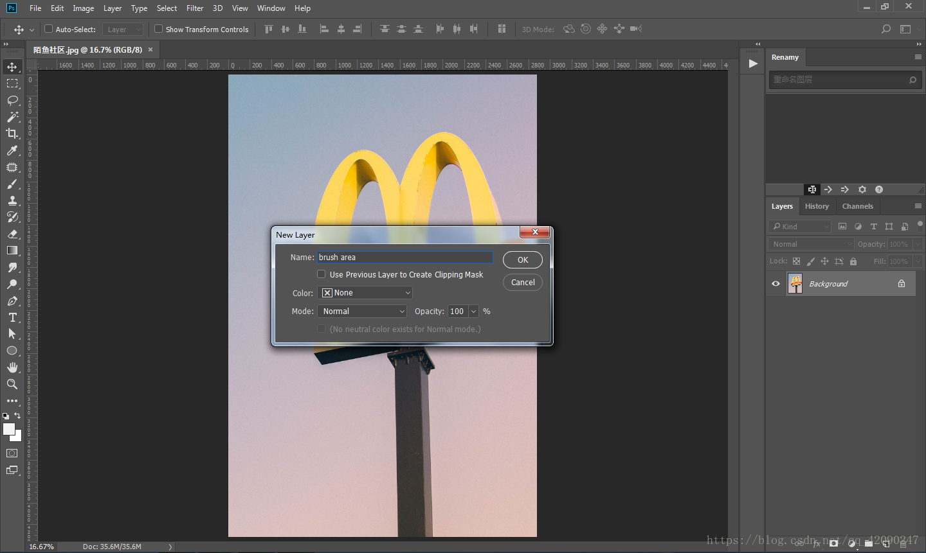Click the search magnifier in options bar

[886, 29]
